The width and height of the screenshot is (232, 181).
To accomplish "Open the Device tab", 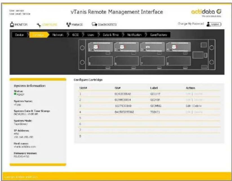I will [x=19, y=35].
